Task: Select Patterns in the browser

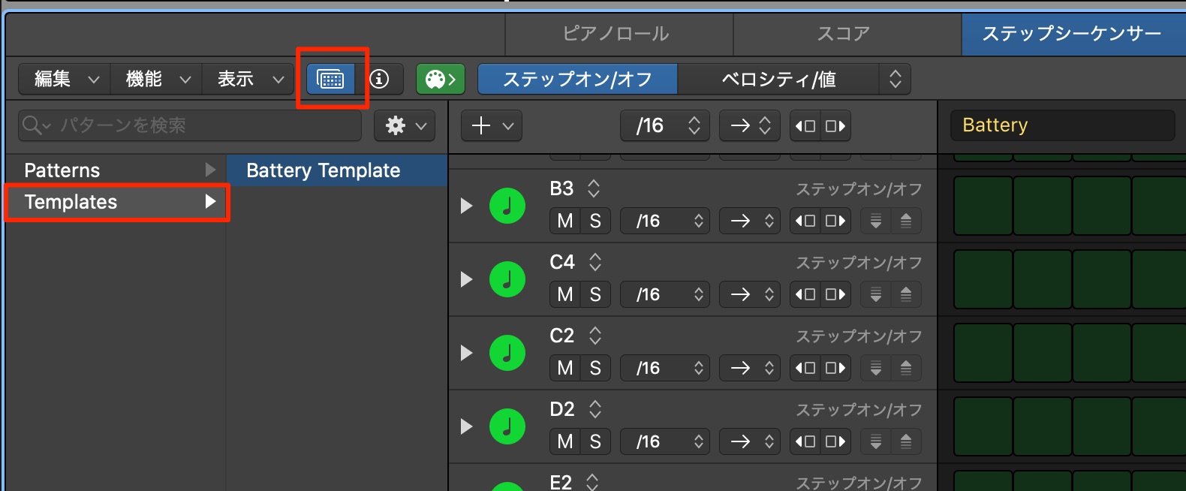Action: point(116,170)
